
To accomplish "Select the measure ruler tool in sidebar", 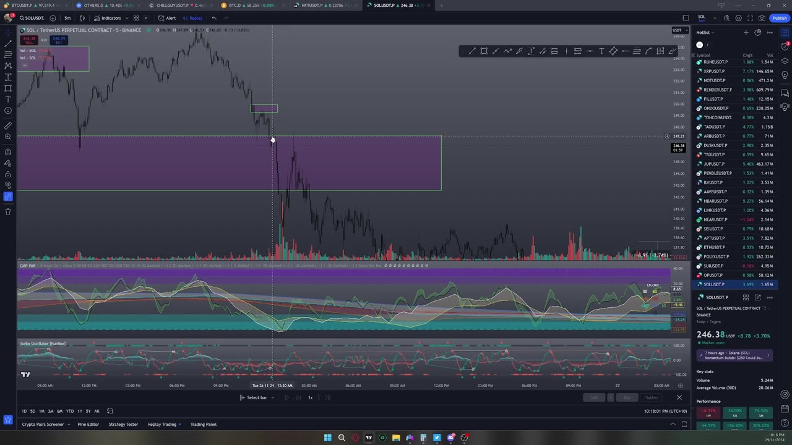I will [8, 125].
